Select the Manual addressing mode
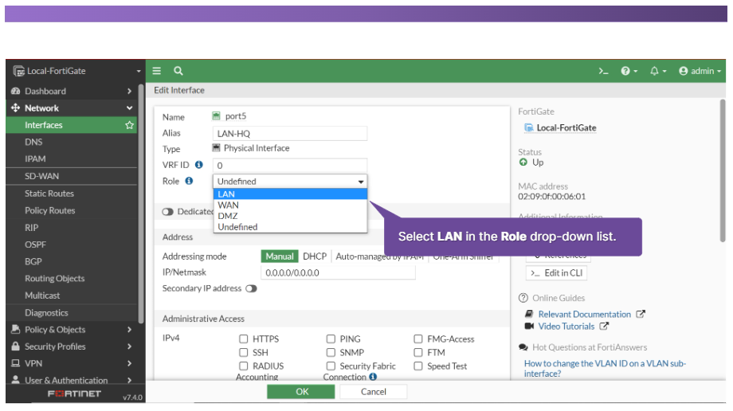 tap(279, 256)
